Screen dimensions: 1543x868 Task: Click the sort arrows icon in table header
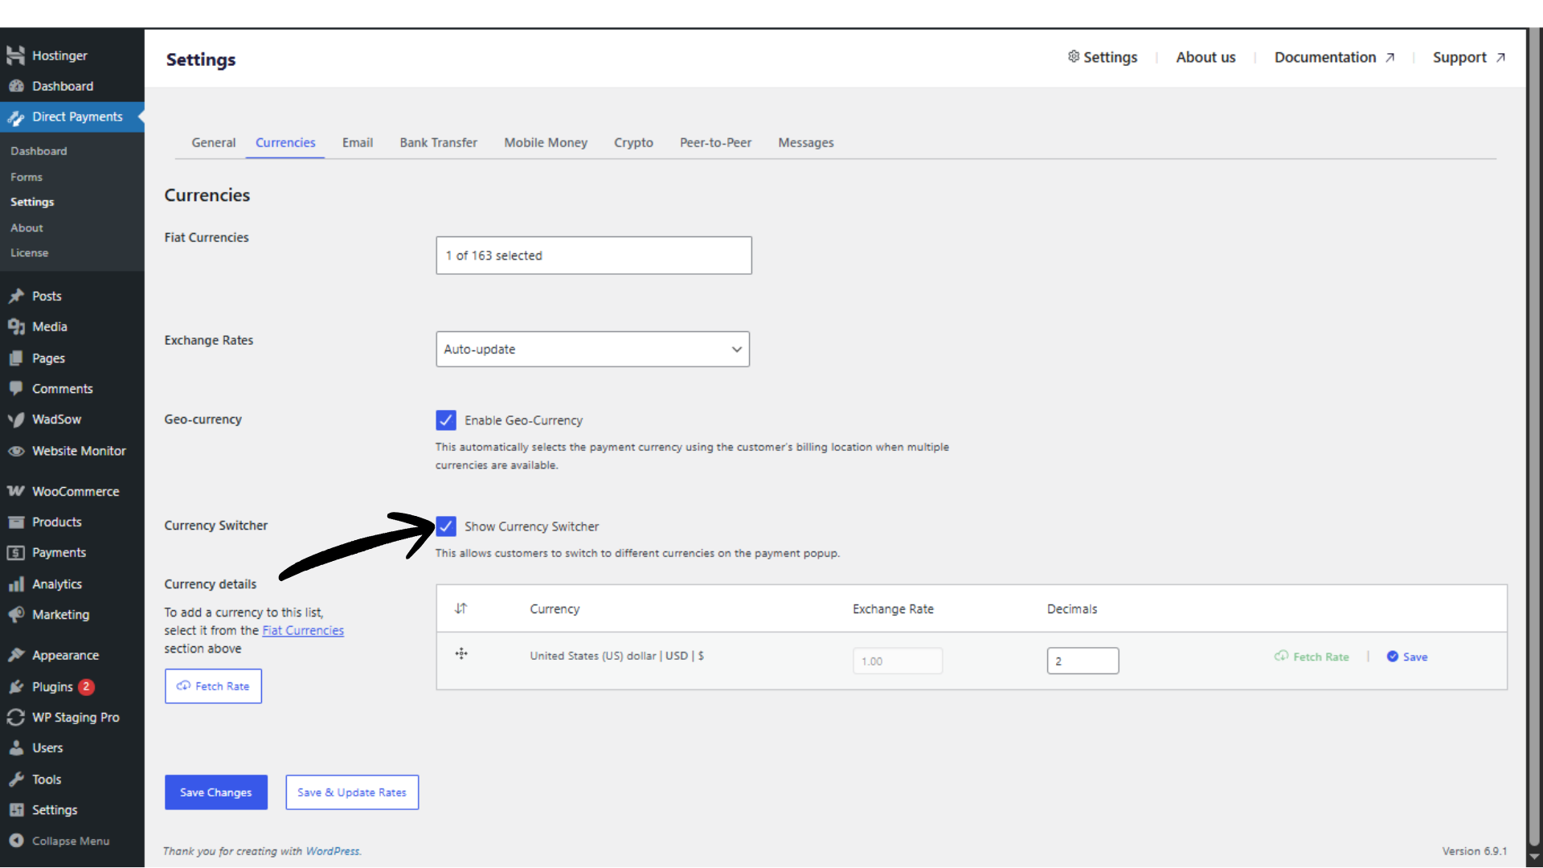(x=460, y=609)
